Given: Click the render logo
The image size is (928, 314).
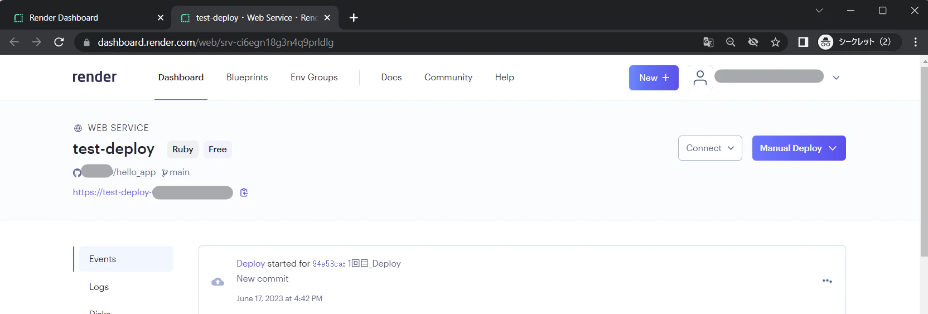Looking at the screenshot, I should 94,77.
